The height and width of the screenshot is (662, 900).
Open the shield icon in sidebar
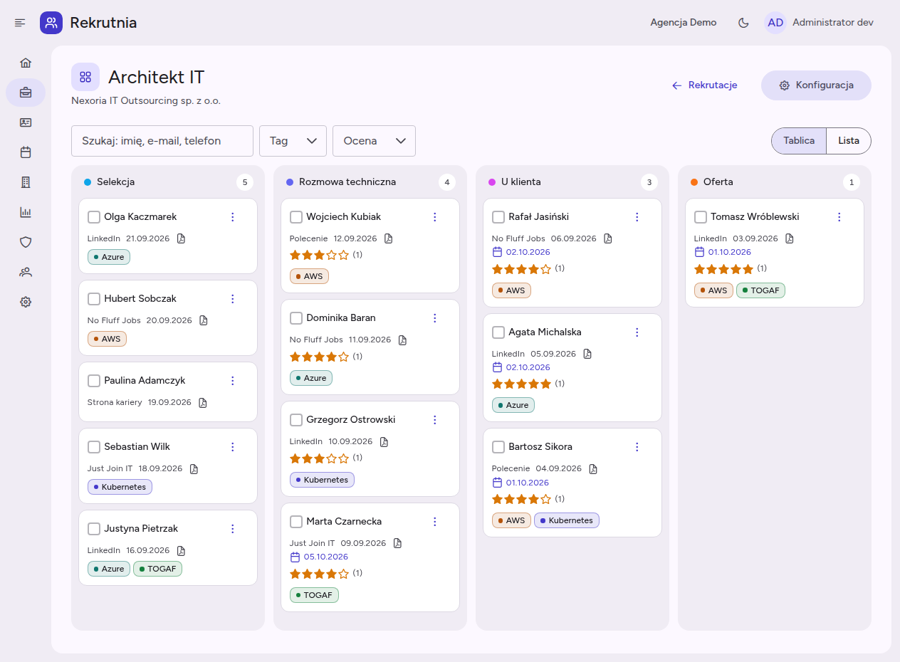click(x=26, y=242)
